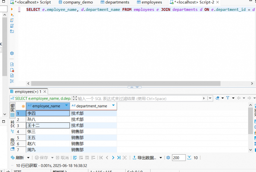Image resolution: width=256 pixels, height=172 pixels.
Task: Select row number 5 header
Action: click(x=21, y=138)
